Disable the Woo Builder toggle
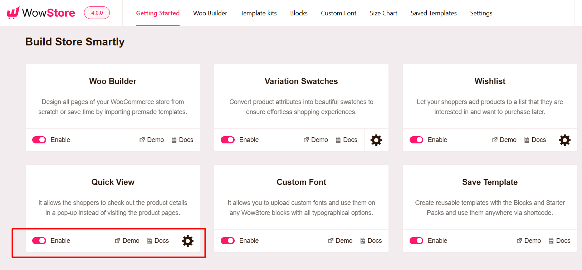Image resolution: width=582 pixels, height=270 pixels. pyautogui.click(x=39, y=140)
